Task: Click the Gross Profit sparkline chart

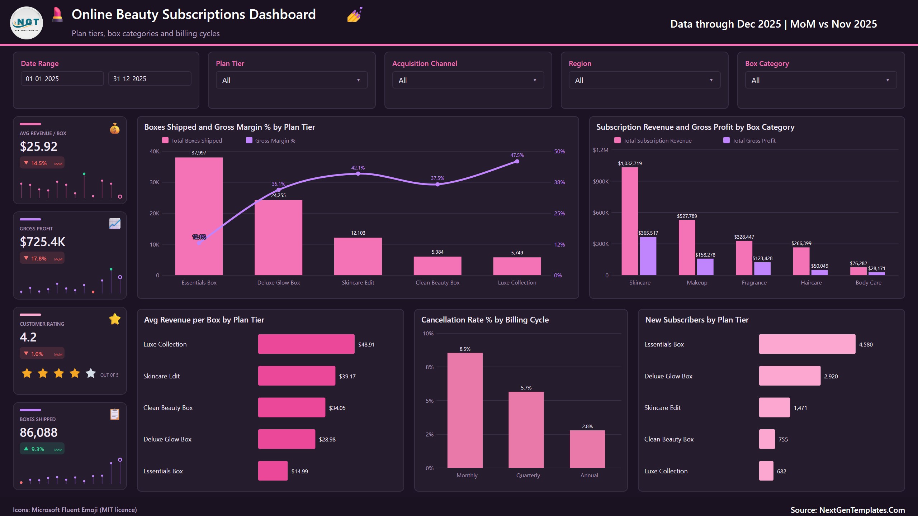Action: point(70,281)
